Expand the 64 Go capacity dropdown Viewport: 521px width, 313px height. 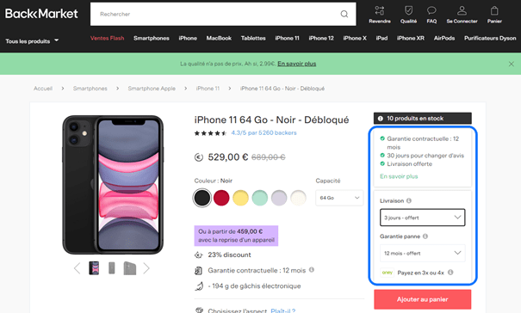339,198
